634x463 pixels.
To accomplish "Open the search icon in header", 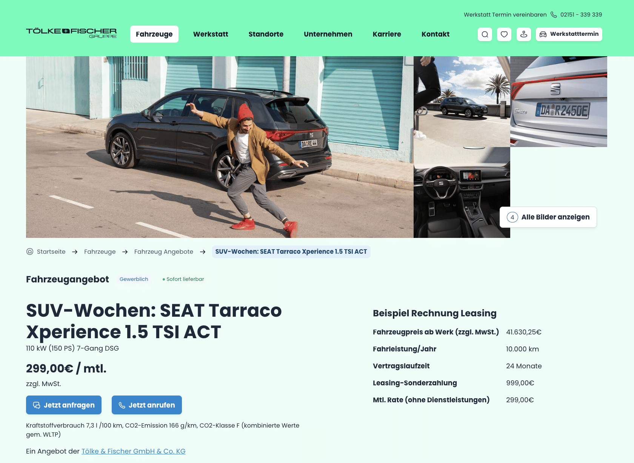I will [x=485, y=34].
